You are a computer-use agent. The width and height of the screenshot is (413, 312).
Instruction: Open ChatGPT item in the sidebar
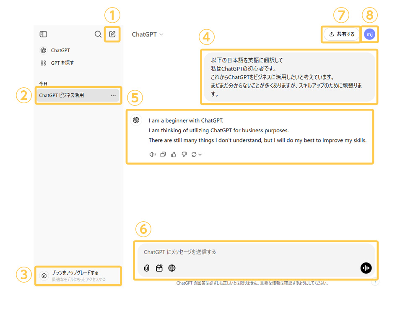(x=60, y=50)
